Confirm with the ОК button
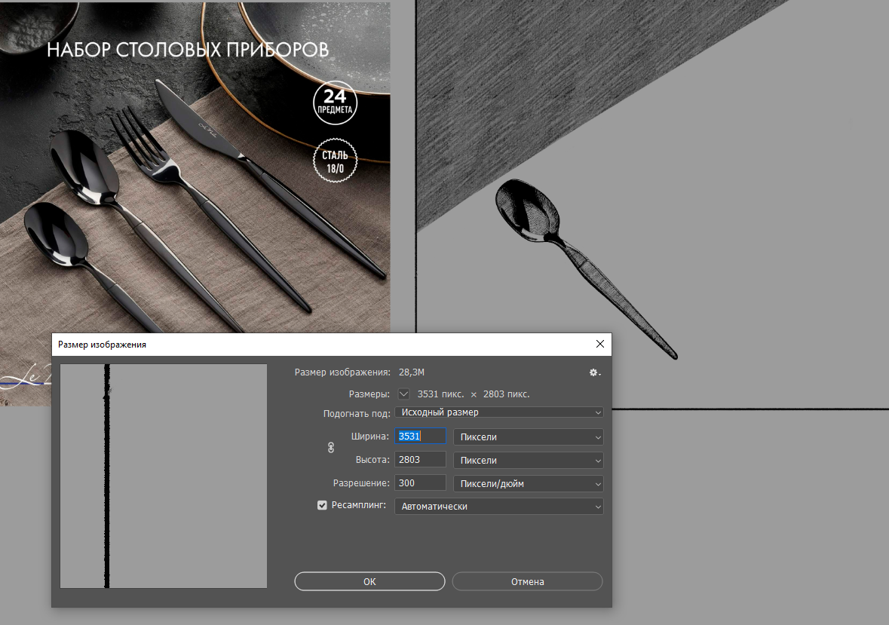The width and height of the screenshot is (889, 625). click(369, 581)
